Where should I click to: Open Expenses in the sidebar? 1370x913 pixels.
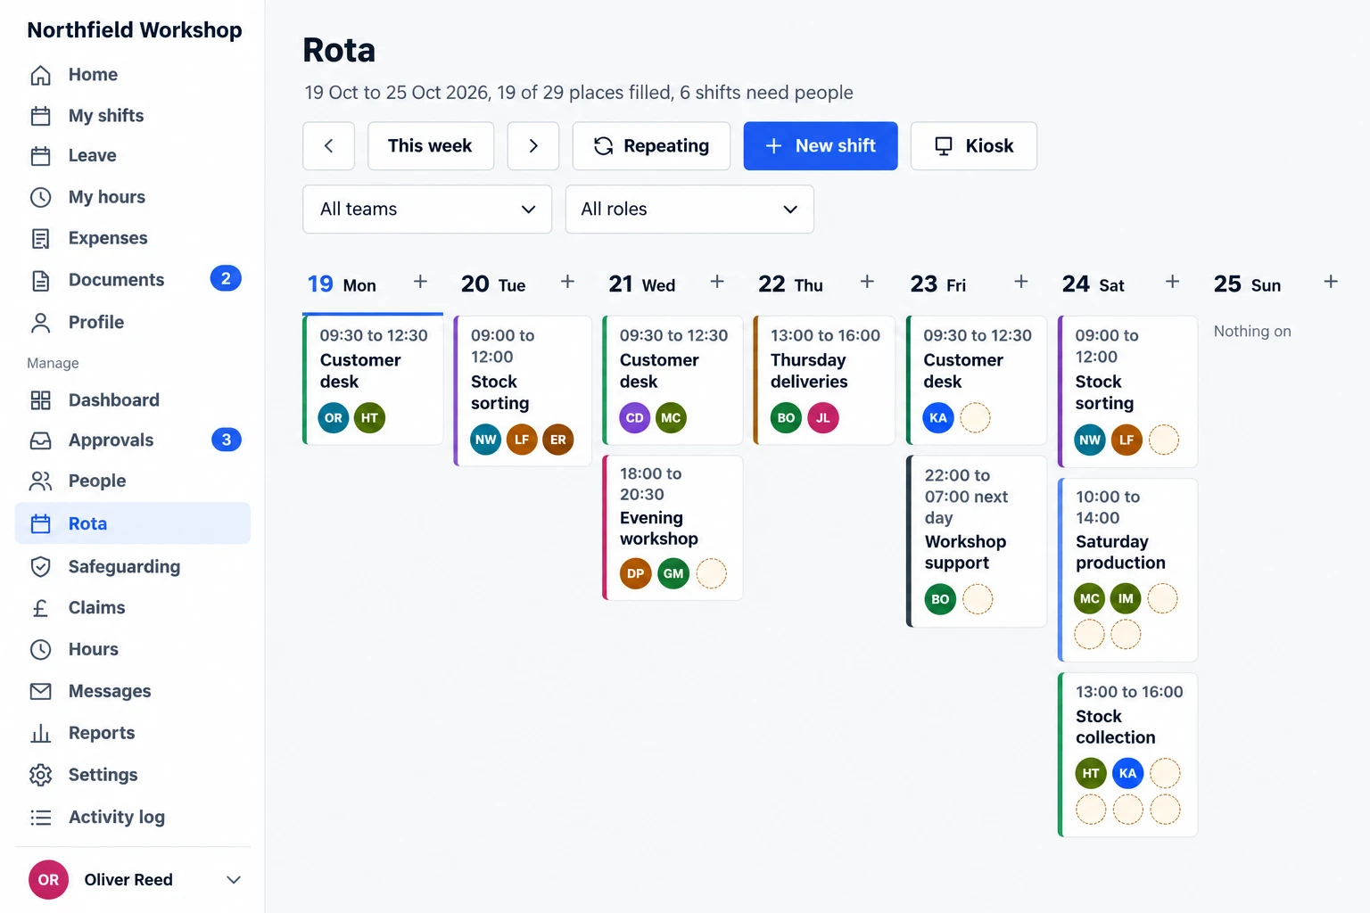click(133, 238)
